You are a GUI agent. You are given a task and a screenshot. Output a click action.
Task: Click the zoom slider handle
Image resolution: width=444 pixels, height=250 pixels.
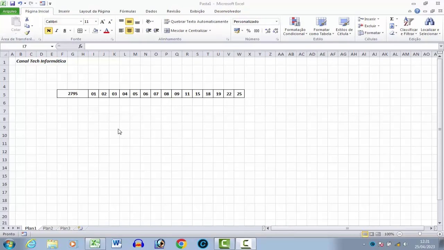(420, 234)
